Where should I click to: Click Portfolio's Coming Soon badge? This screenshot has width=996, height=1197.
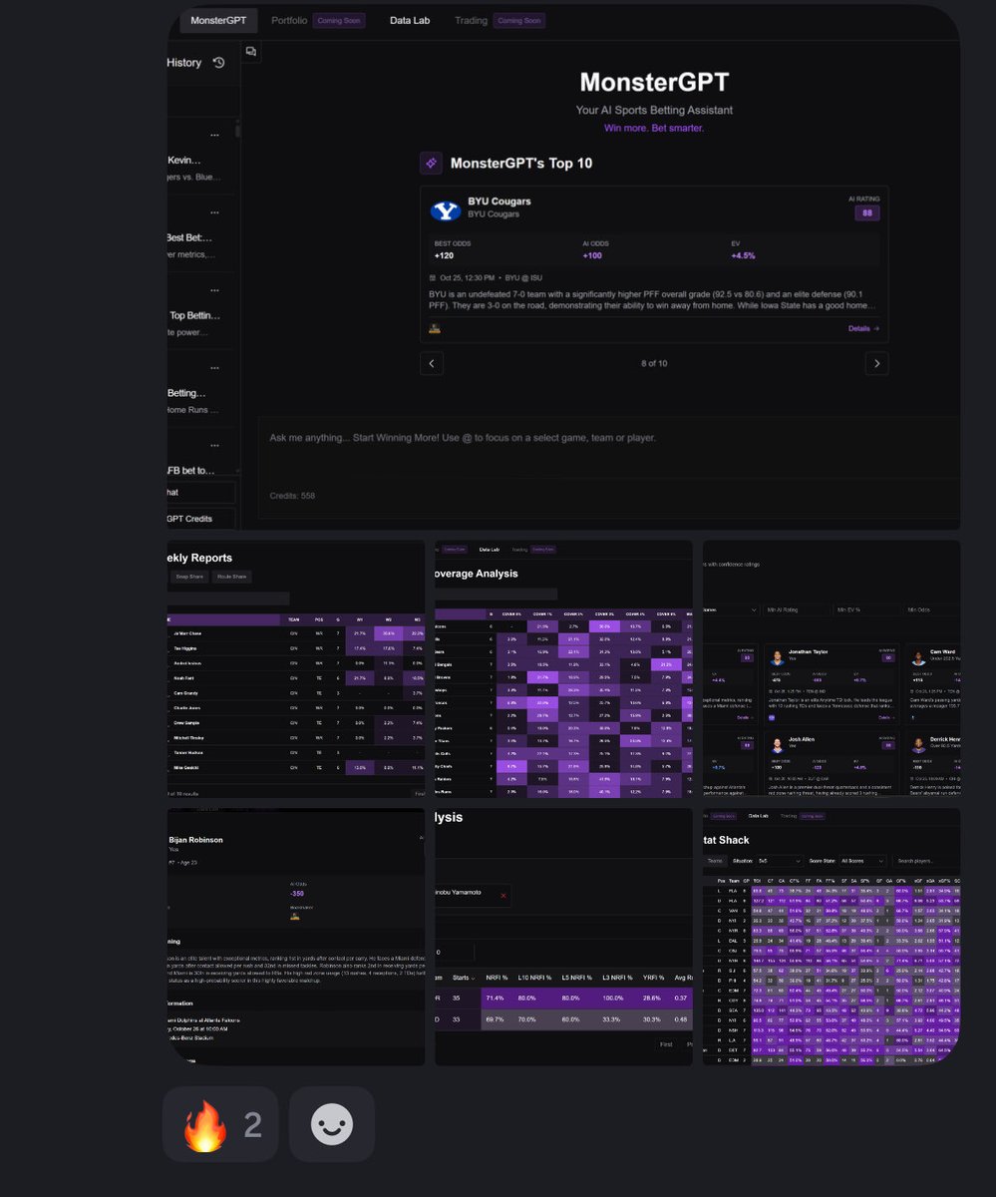(x=339, y=20)
